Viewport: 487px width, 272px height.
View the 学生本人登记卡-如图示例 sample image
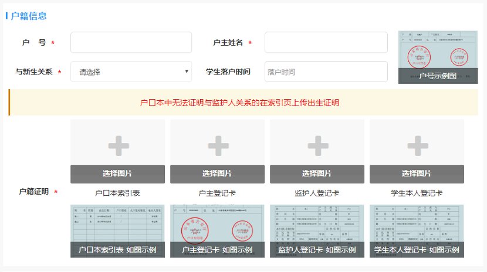(x=417, y=231)
